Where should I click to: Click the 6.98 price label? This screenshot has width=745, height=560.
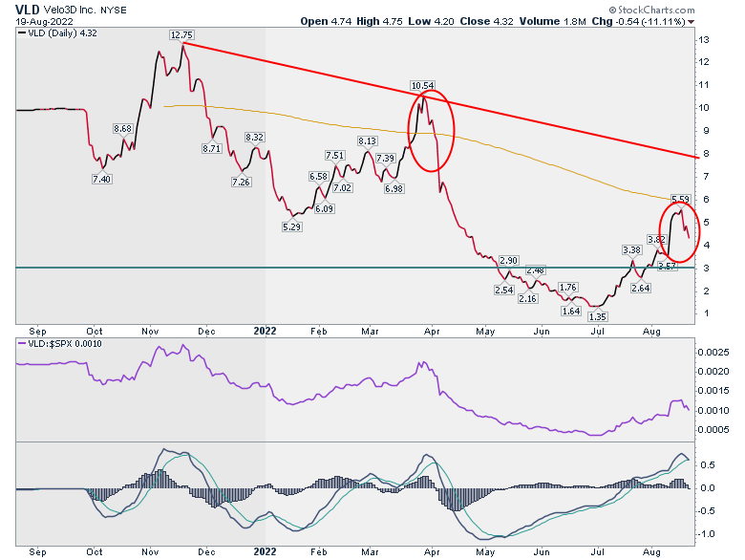tap(394, 188)
